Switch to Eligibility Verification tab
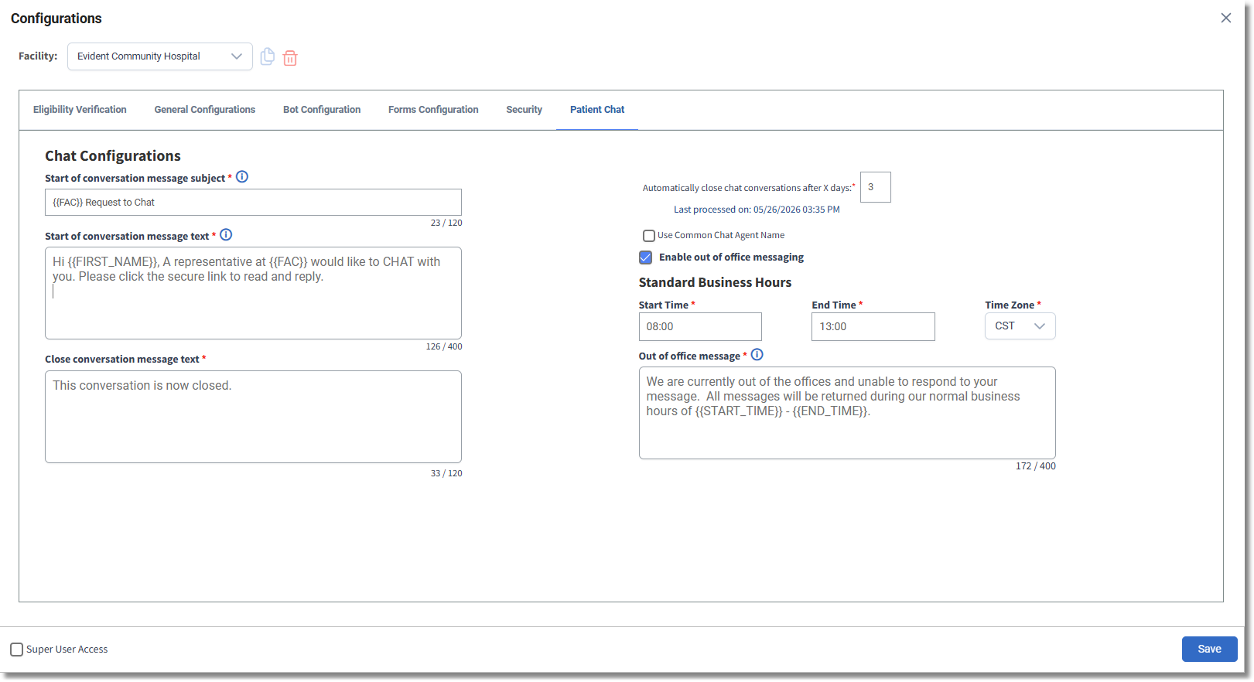This screenshot has width=1254, height=682. coord(80,110)
